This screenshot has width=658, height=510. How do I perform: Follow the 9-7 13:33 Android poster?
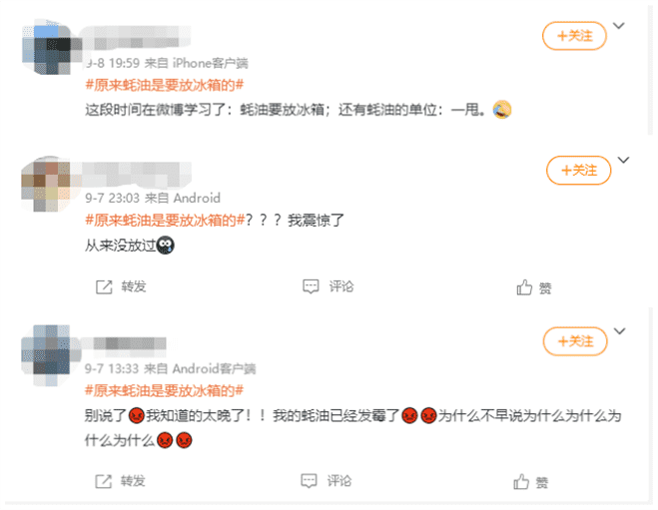(575, 341)
